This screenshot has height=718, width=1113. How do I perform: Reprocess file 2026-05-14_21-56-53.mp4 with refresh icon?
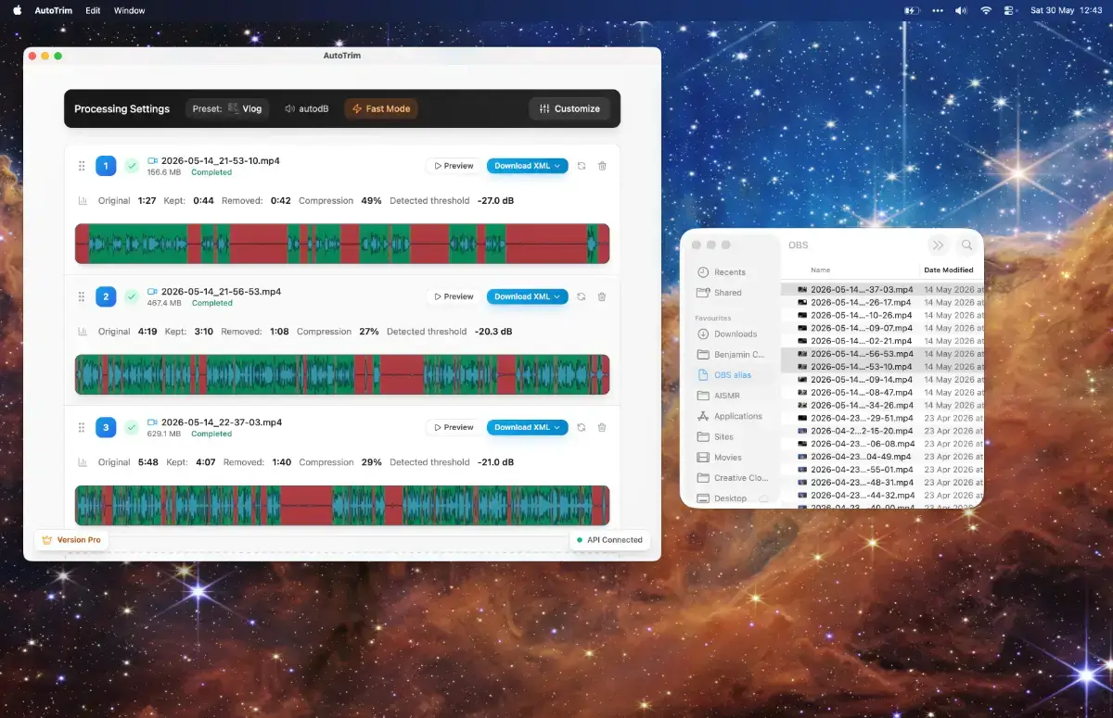coord(582,296)
